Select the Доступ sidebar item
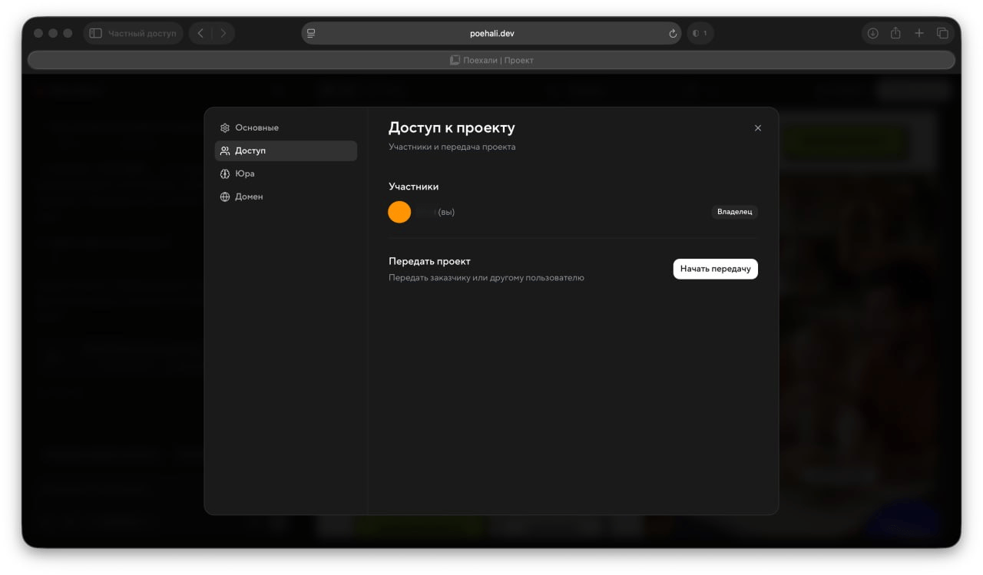 286,150
